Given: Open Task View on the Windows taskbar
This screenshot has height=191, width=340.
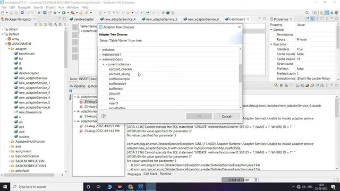Looking at the screenshot, I should pyautogui.click(x=98, y=187).
